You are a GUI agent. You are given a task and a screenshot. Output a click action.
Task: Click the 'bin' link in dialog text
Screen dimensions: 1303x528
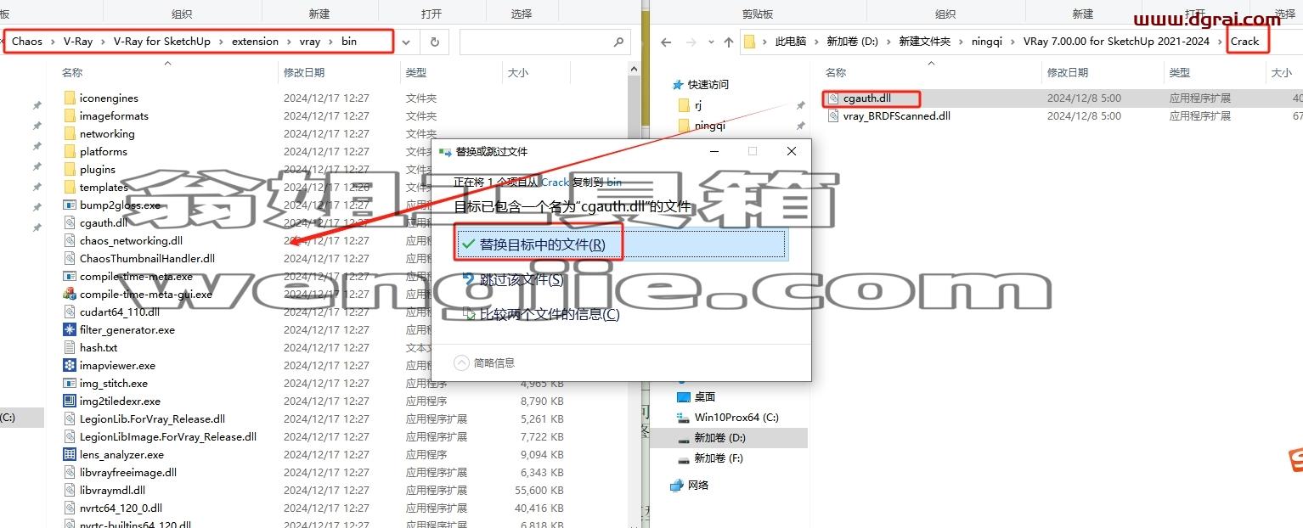pos(614,182)
